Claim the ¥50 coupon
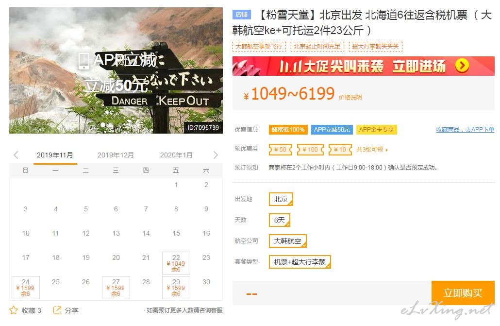The image size is (500, 326). point(281,149)
